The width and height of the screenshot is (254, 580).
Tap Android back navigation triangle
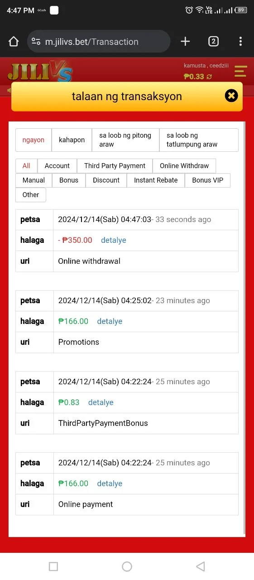(200, 566)
